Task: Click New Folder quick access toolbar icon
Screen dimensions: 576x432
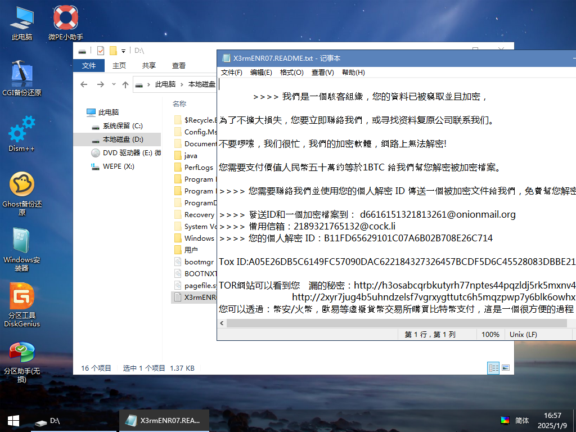Action: (x=113, y=51)
